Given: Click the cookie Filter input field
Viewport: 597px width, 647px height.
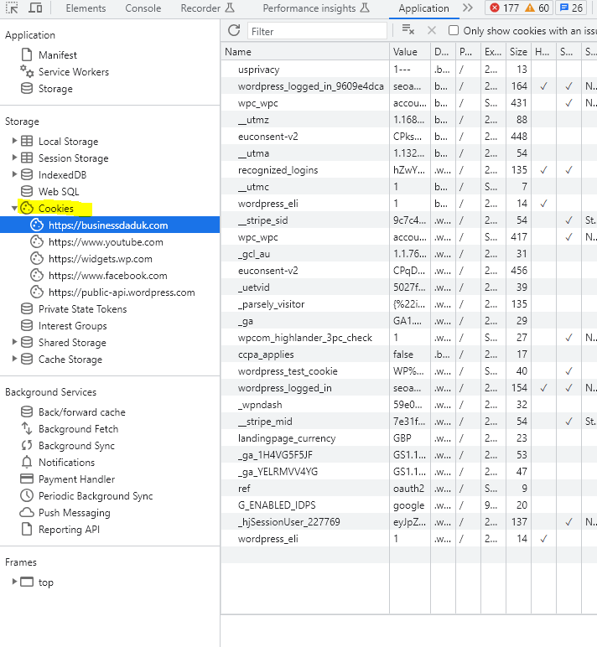Looking at the screenshot, I should pyautogui.click(x=317, y=31).
